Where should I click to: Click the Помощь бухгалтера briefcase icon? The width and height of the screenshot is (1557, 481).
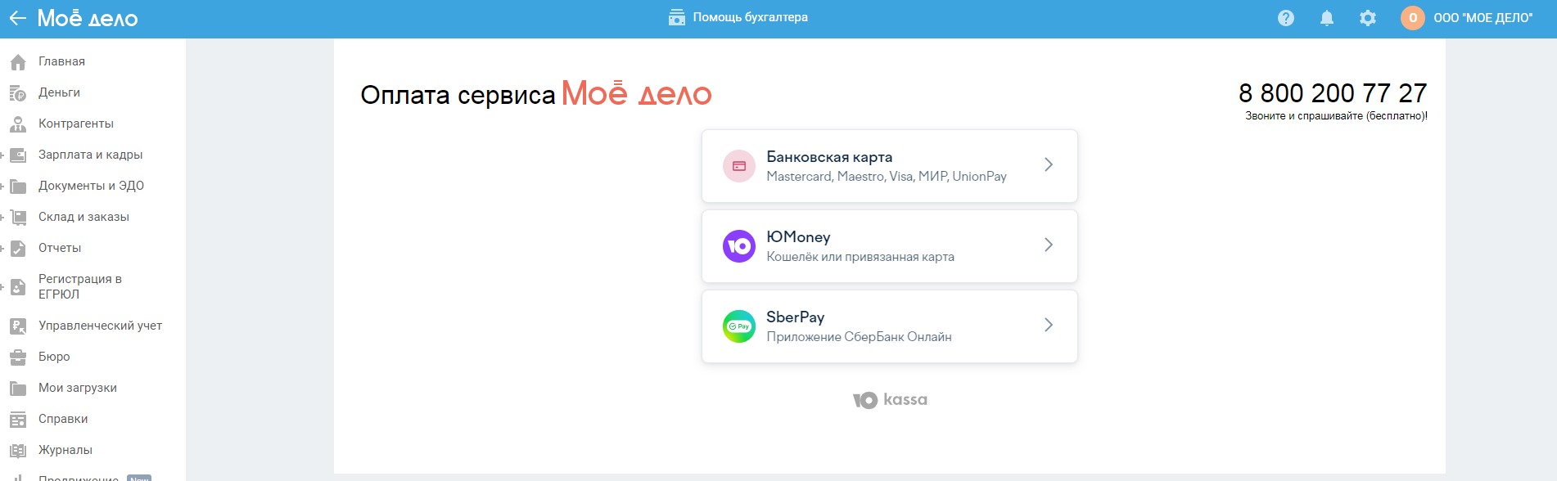(677, 17)
